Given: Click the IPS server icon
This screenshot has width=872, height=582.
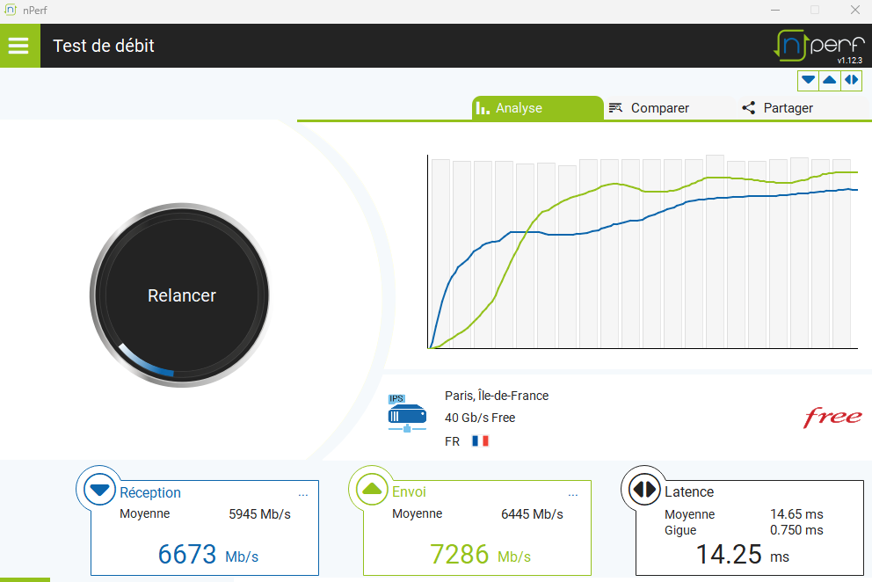Looking at the screenshot, I should [407, 414].
